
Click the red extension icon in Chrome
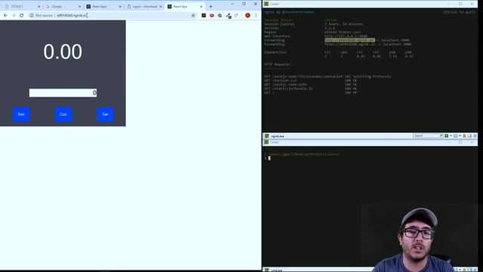[211, 15]
